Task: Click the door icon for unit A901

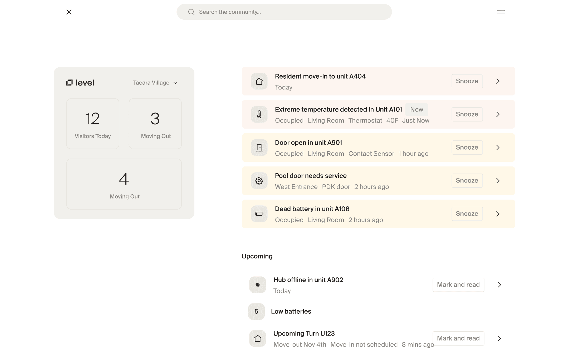Action: pyautogui.click(x=259, y=148)
